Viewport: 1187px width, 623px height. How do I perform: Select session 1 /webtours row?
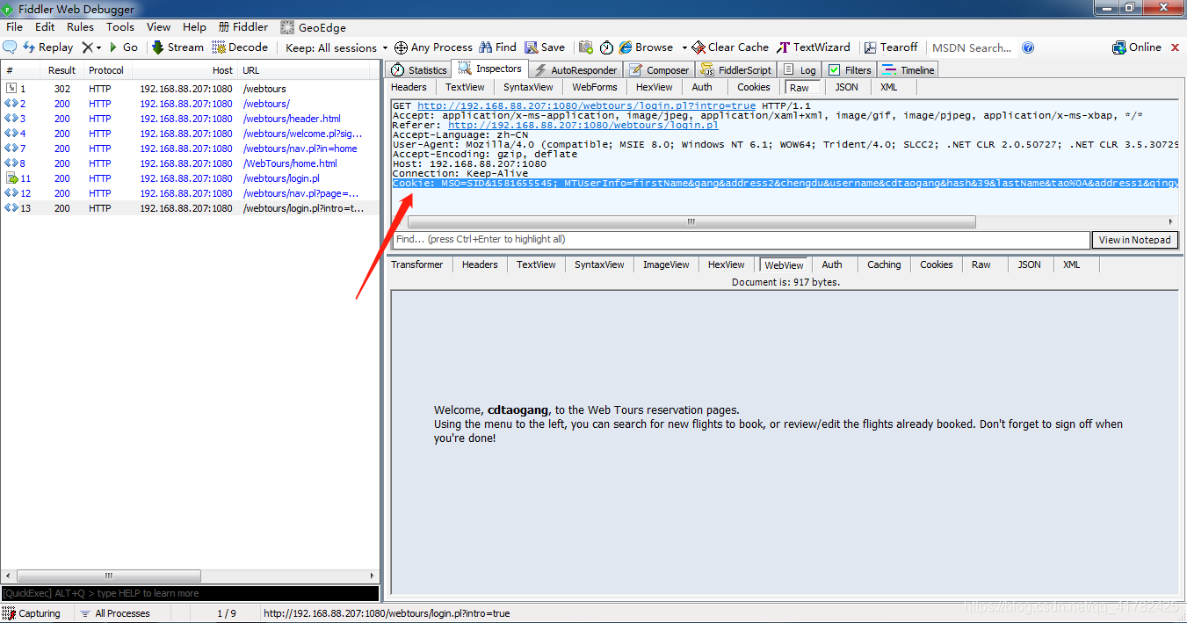[x=191, y=89]
